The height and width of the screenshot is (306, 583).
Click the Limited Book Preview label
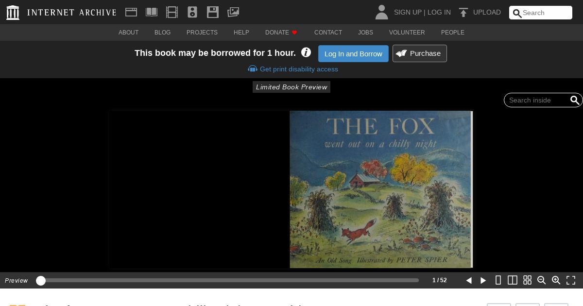pyautogui.click(x=291, y=87)
